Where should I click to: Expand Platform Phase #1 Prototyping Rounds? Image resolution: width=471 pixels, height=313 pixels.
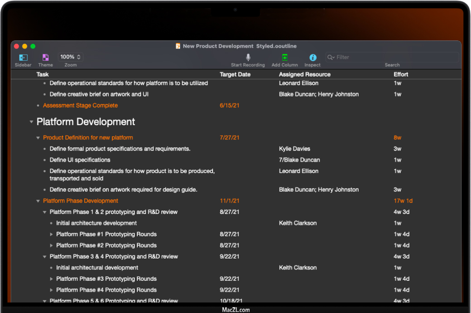pos(51,235)
